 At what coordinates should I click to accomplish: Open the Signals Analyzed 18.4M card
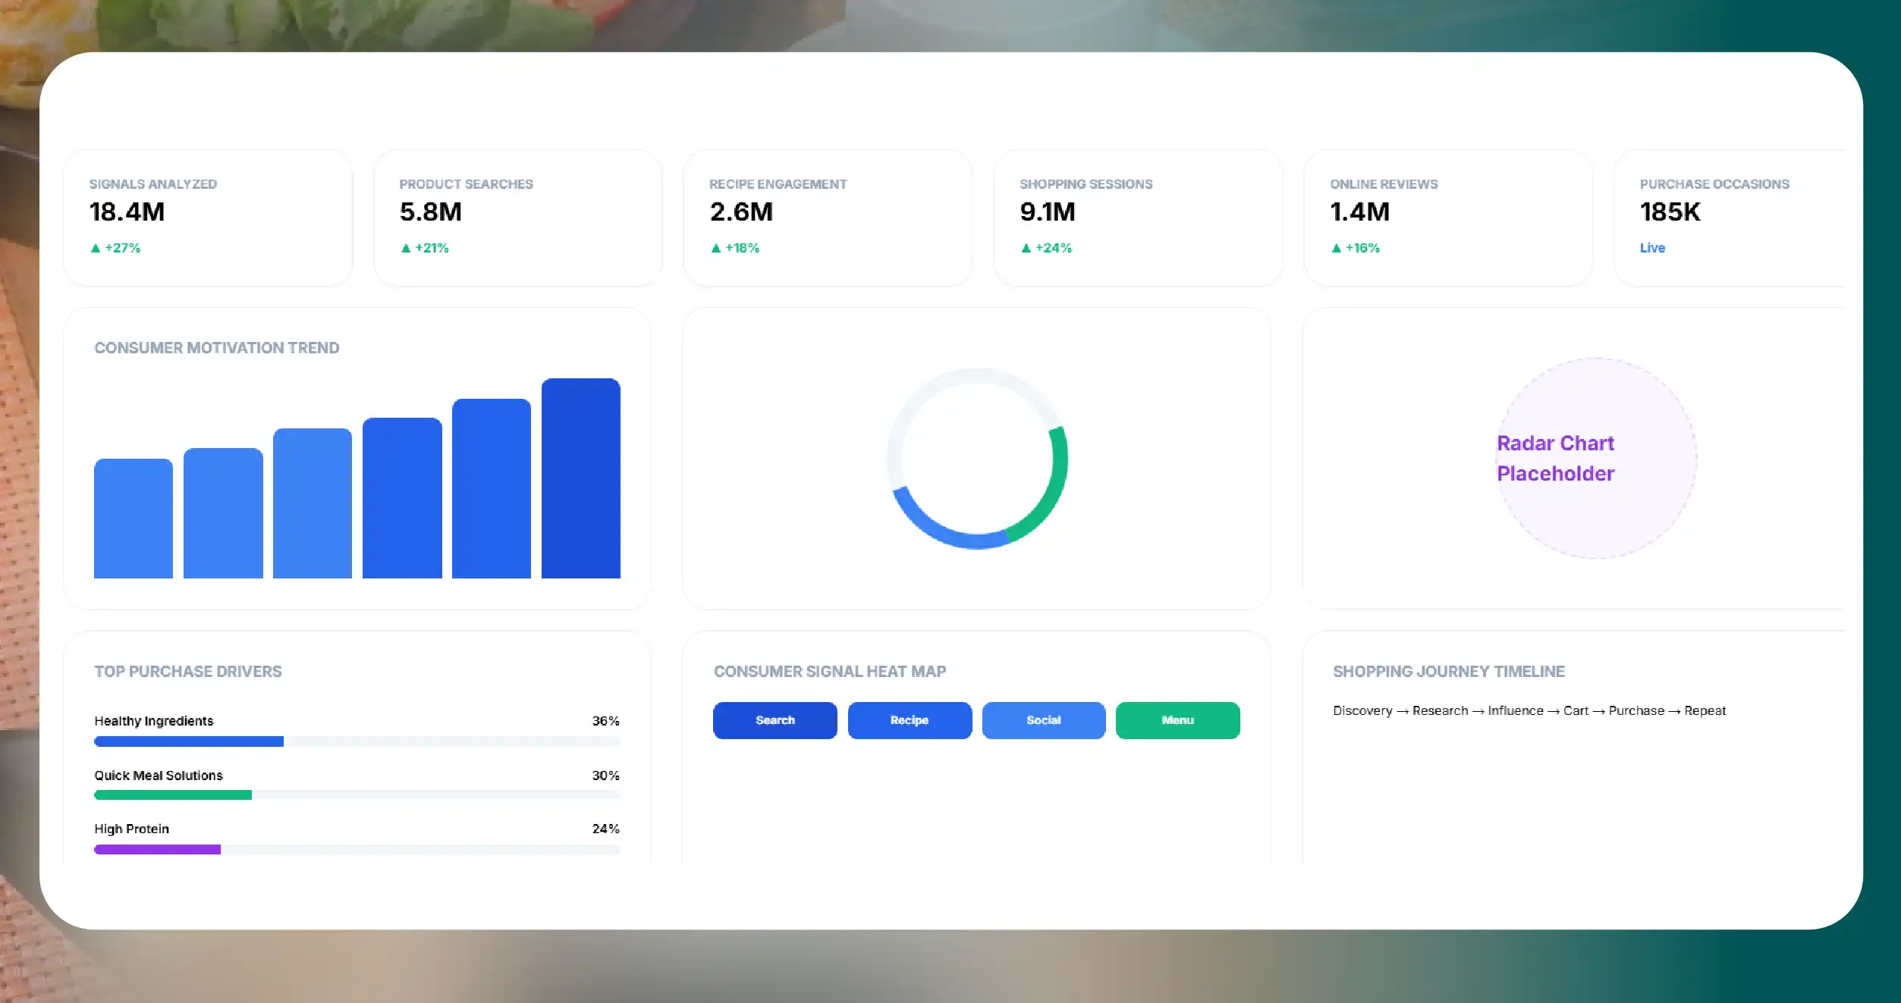(208, 218)
